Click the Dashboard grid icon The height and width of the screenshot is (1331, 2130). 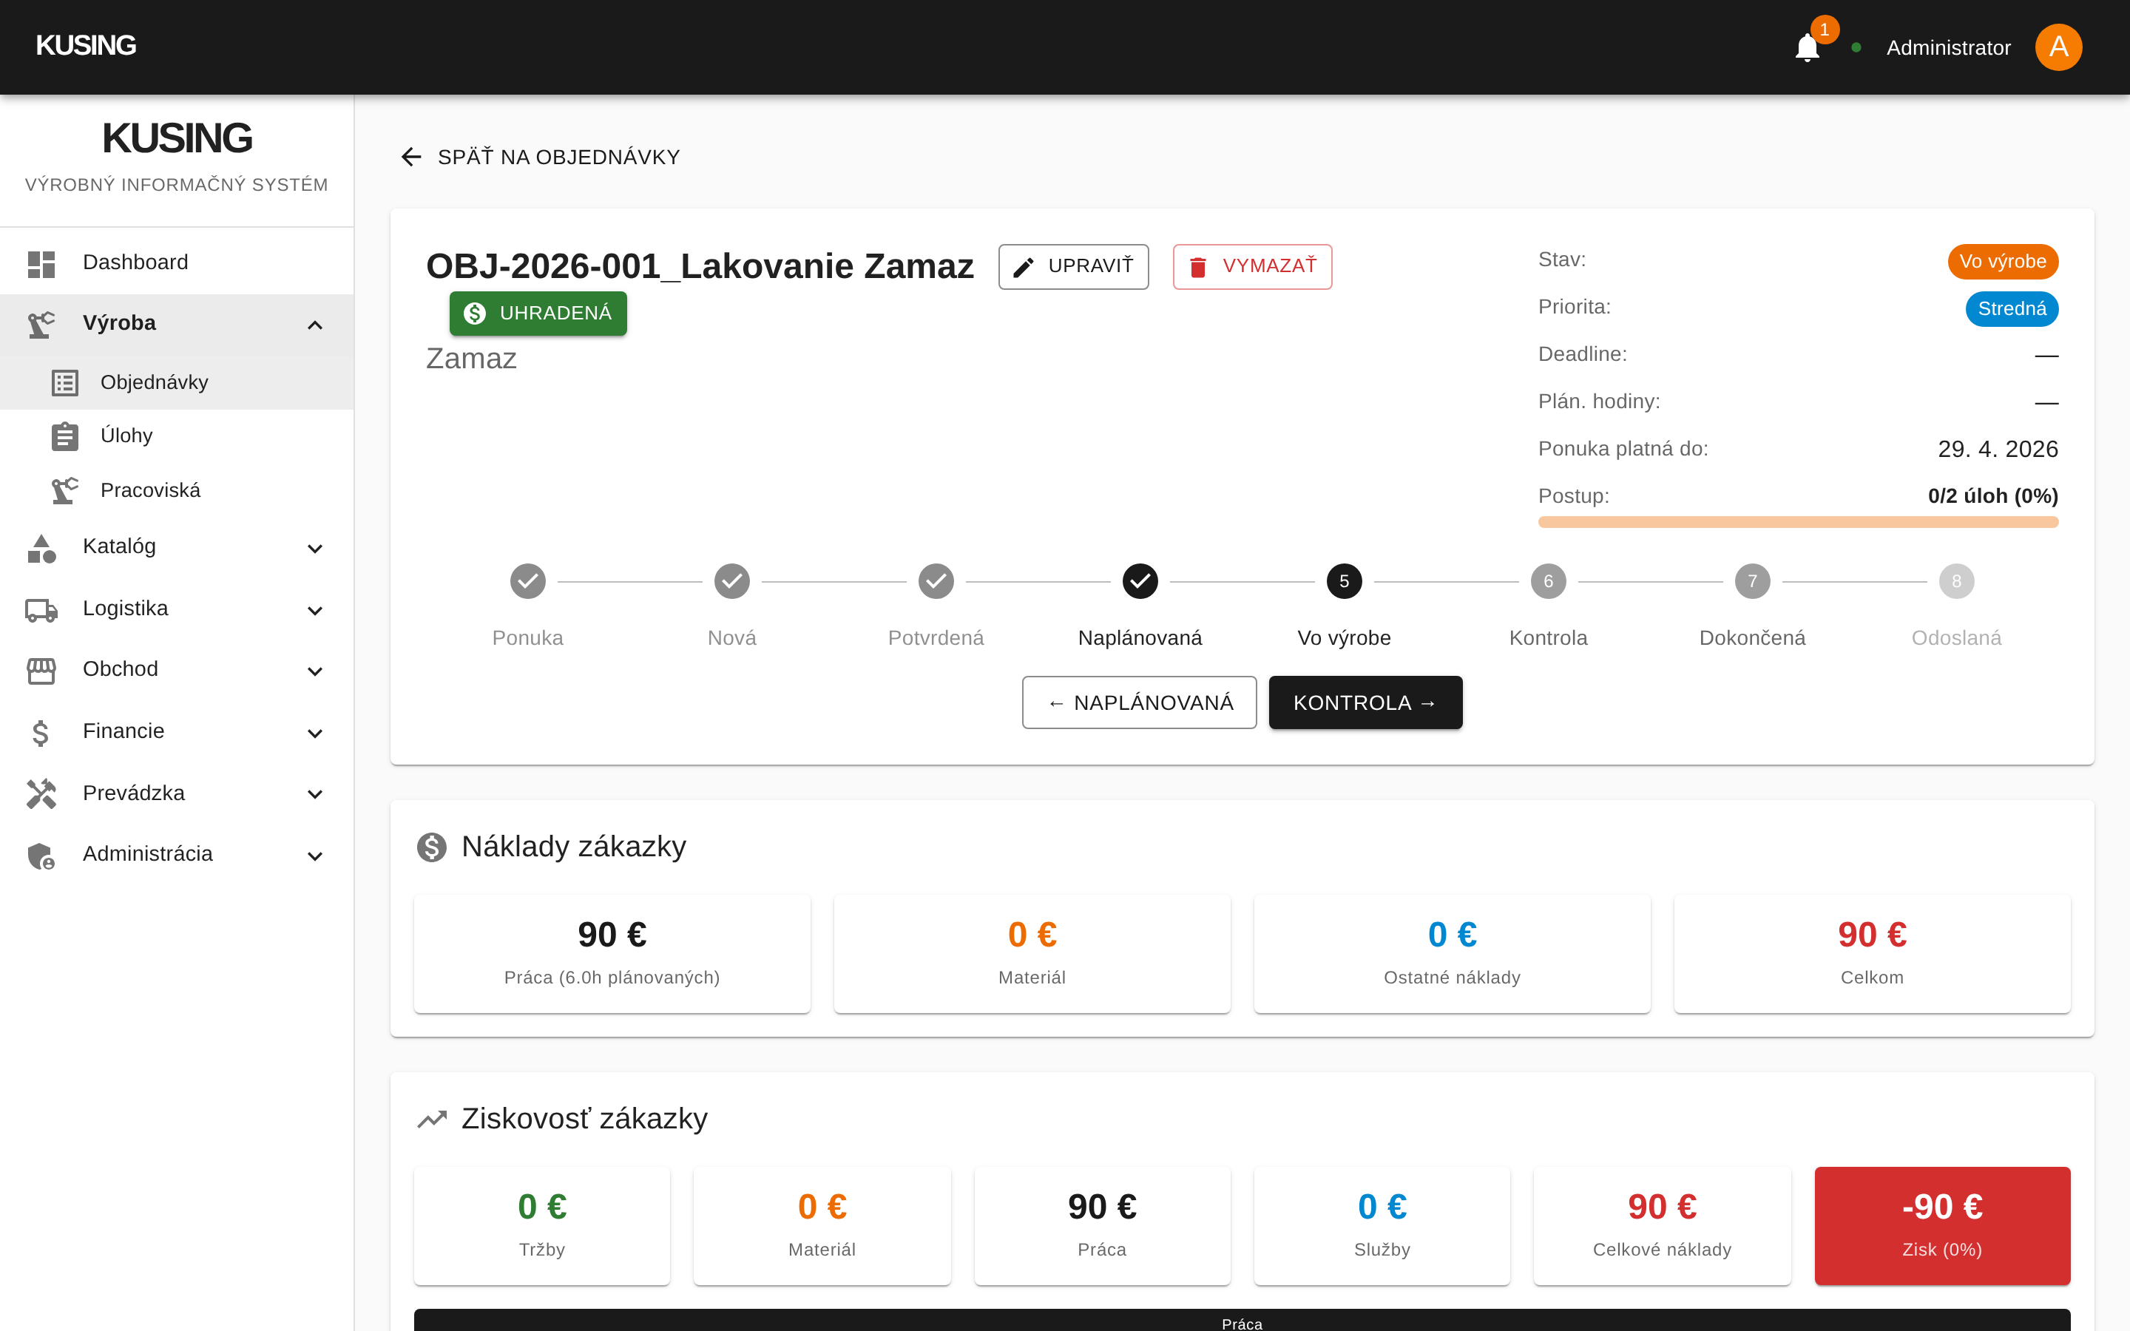point(41,263)
